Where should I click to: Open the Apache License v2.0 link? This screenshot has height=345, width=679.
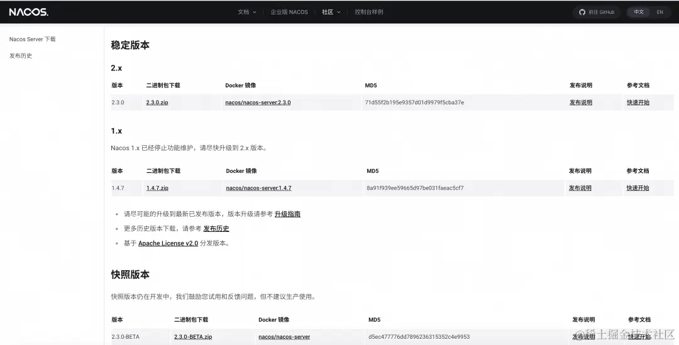tap(168, 243)
